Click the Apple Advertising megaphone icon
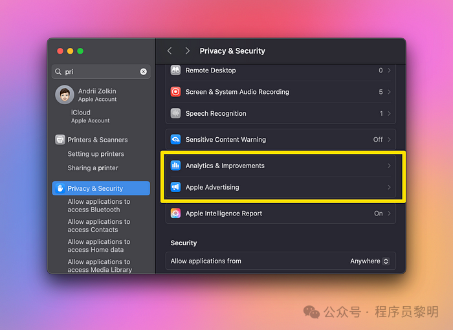 coord(175,187)
